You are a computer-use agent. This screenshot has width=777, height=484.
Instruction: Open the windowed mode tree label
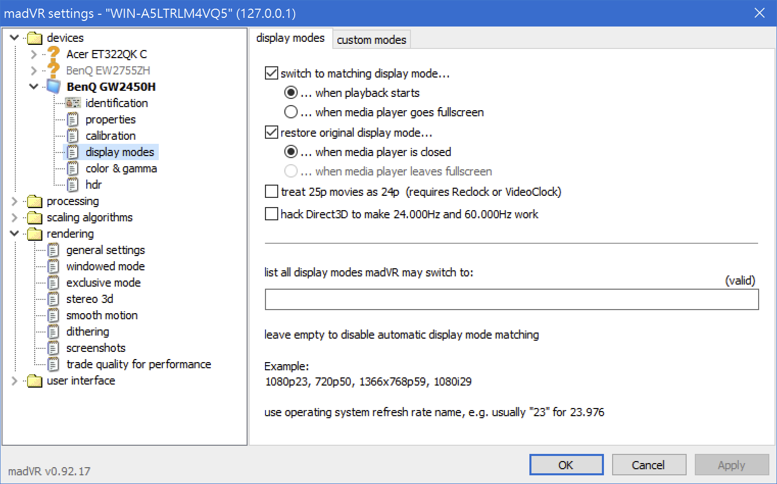pos(106,266)
